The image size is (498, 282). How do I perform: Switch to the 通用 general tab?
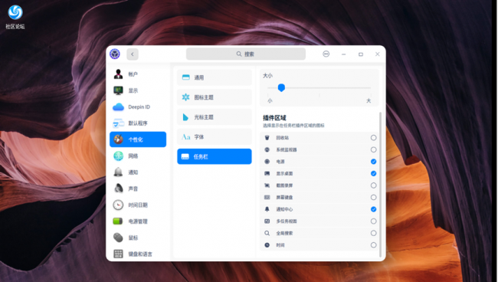[x=215, y=77]
